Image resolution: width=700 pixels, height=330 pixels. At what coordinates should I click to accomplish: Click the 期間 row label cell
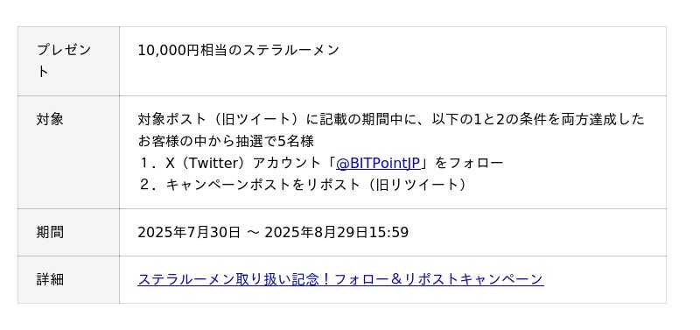coord(69,232)
